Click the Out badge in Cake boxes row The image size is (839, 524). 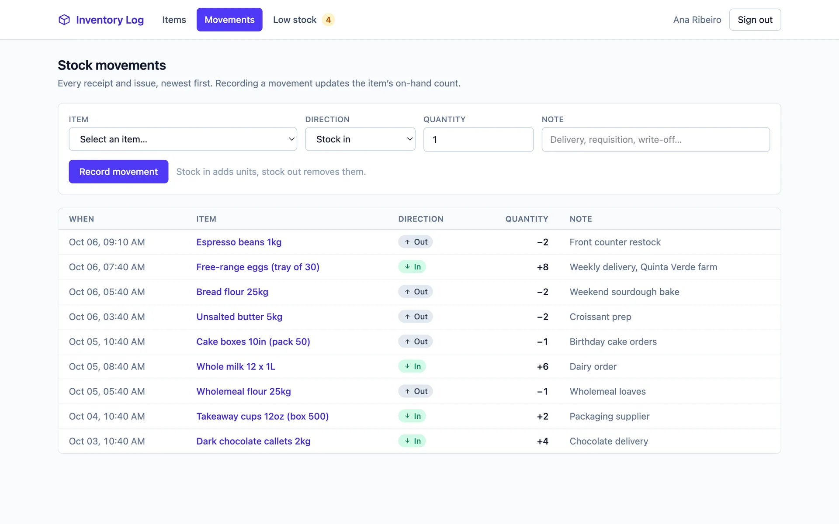point(416,341)
